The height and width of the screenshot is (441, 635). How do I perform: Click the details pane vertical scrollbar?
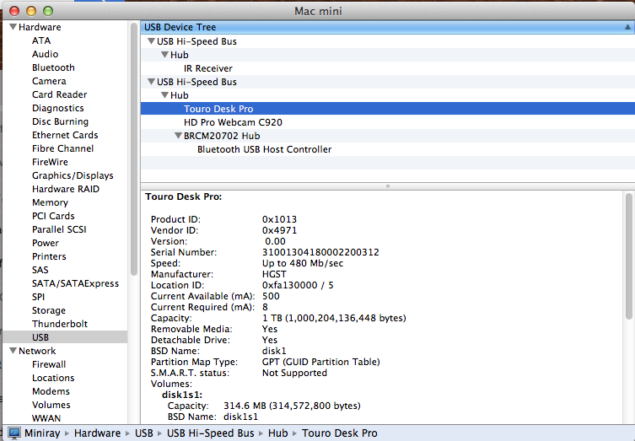pos(628,256)
